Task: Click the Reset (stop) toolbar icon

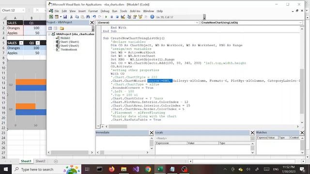Action: (x=117, y=17)
